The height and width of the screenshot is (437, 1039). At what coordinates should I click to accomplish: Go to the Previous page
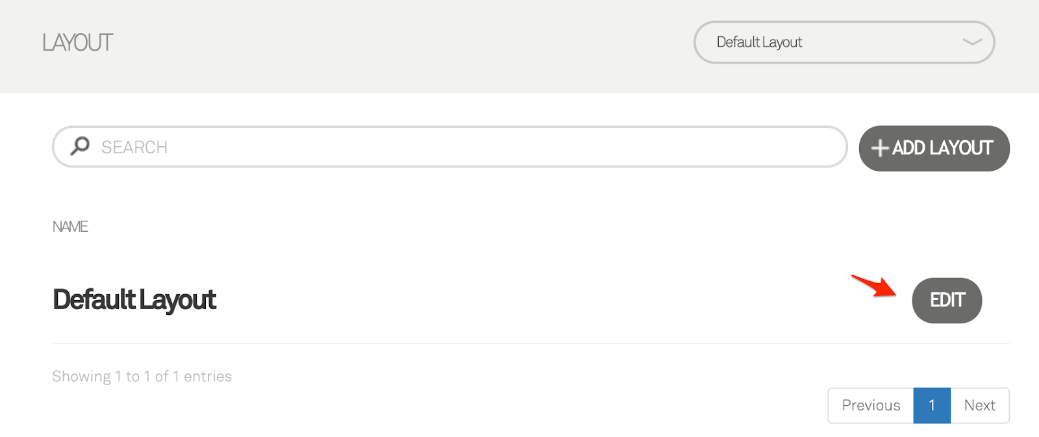[x=870, y=406]
